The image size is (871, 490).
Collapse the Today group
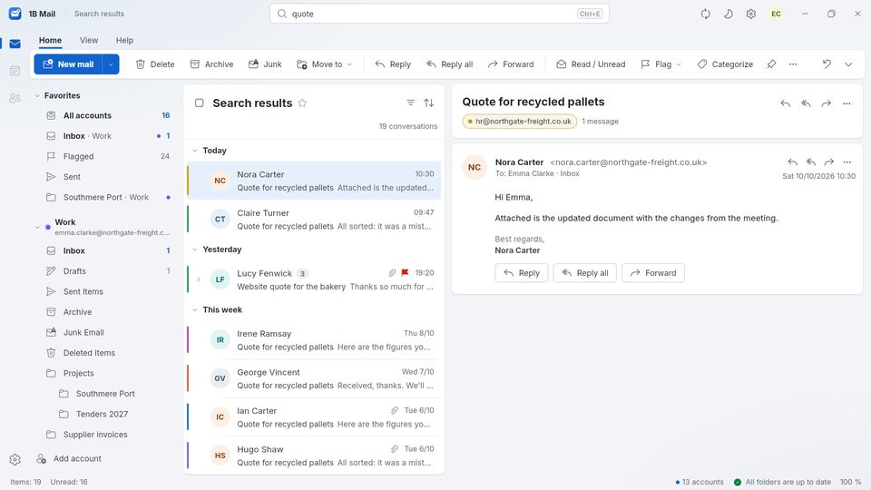pos(195,151)
